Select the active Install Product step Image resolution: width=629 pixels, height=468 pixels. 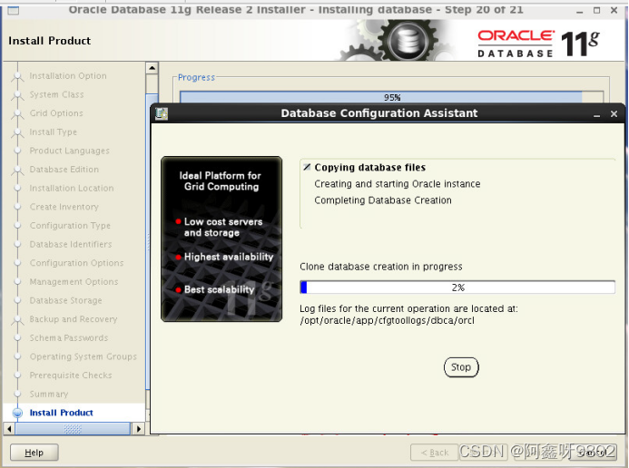pos(61,413)
